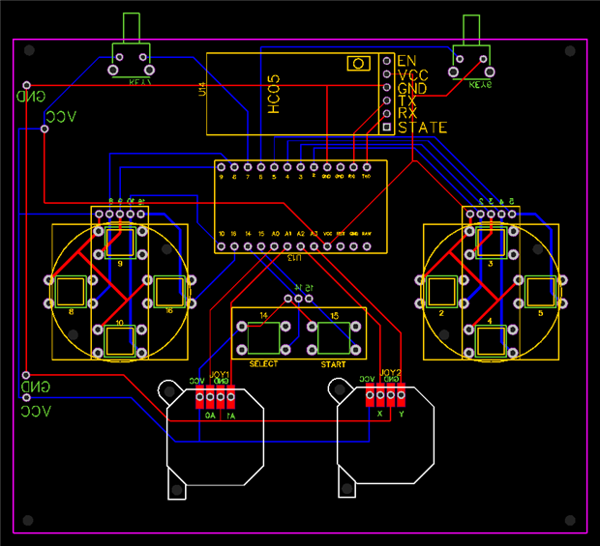Screen dimensions: 600x546
Task: Click JOY1 pad above the A1 label
Action: point(230,397)
